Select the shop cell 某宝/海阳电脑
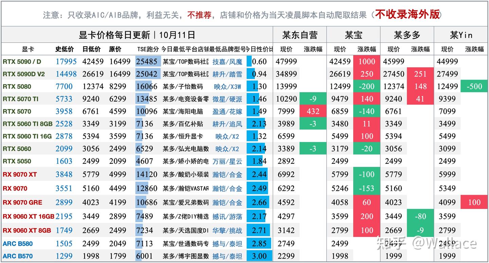Image resolution: width=489 pixels, height=263 pixels. 183,111
